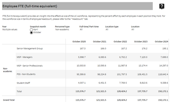Click the 101,797.5 Non-Students value

coord(122,74)
